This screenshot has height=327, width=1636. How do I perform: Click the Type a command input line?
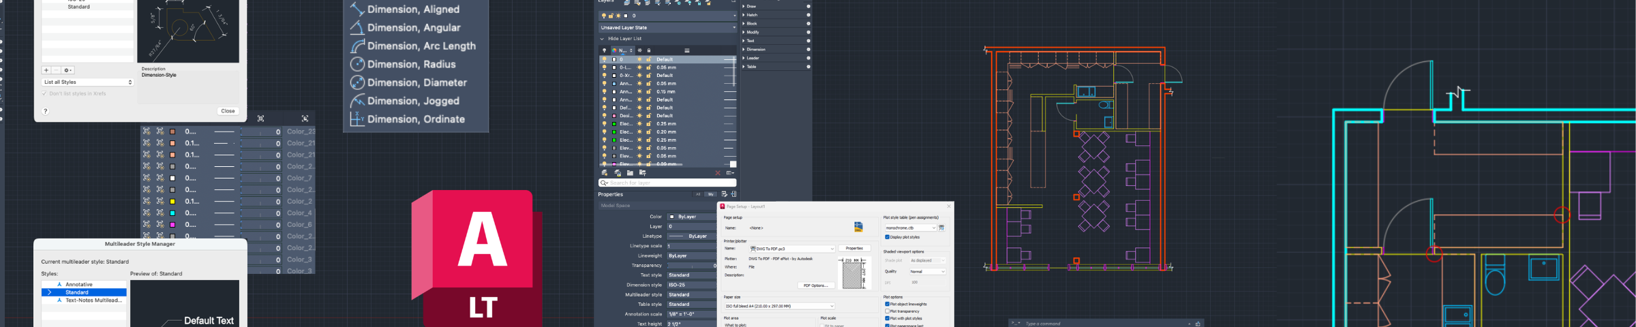(x=1106, y=324)
